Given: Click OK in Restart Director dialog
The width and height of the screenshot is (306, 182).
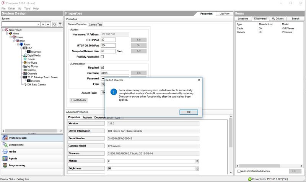Looking at the screenshot, I should [x=189, y=112].
